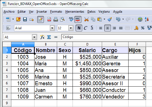152x107 pixels.
Task: Open the Formato menu
Action: (56, 12)
